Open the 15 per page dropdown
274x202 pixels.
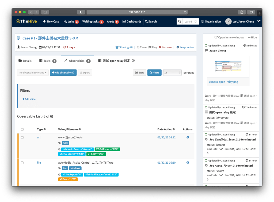tap(172, 73)
